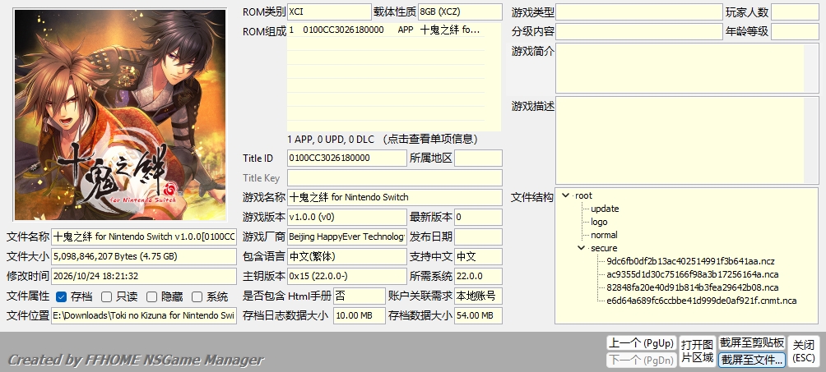Click the empty Title Key field
This screenshot has width=826, height=372.
pyautogui.click(x=395, y=178)
